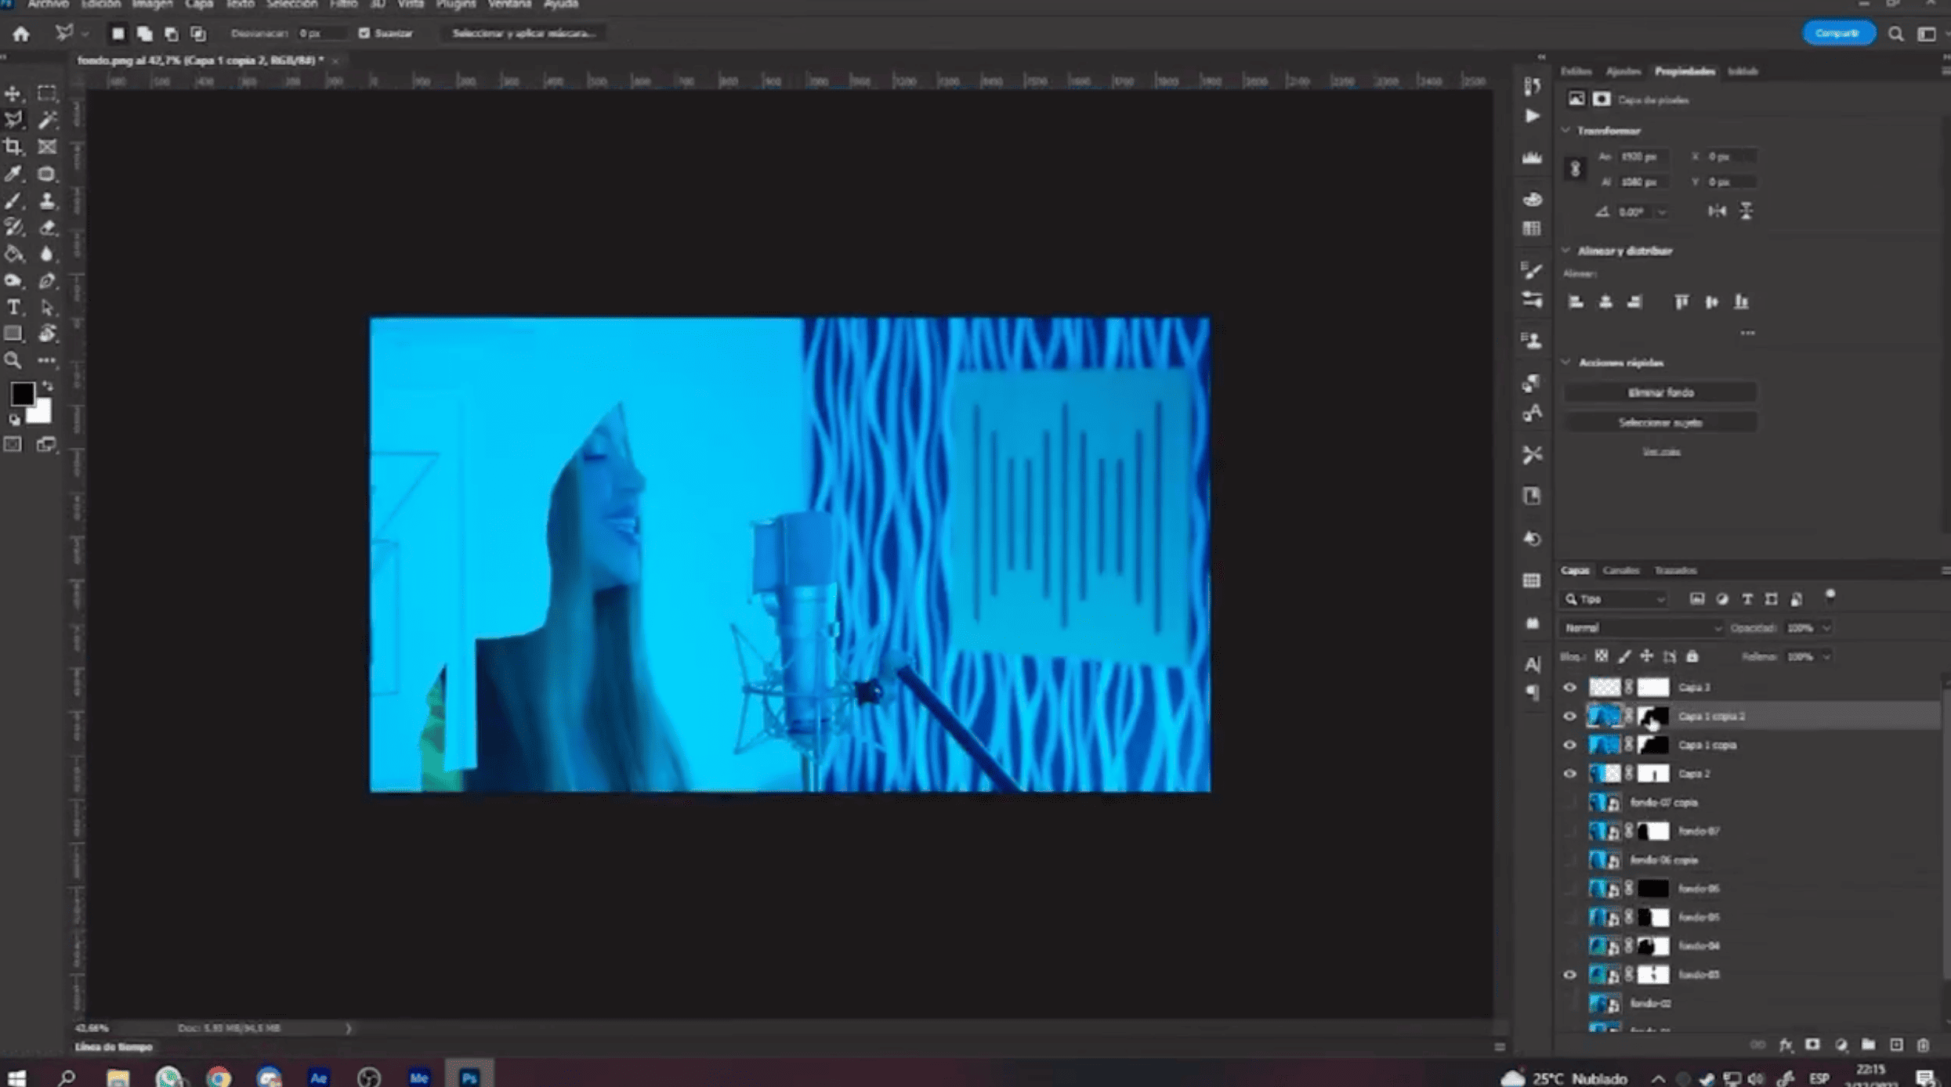Select the Eyedropper tool
This screenshot has width=1951, height=1087.
coord(13,174)
